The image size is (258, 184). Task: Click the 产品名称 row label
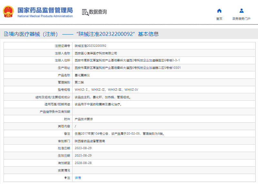coord(64,75)
